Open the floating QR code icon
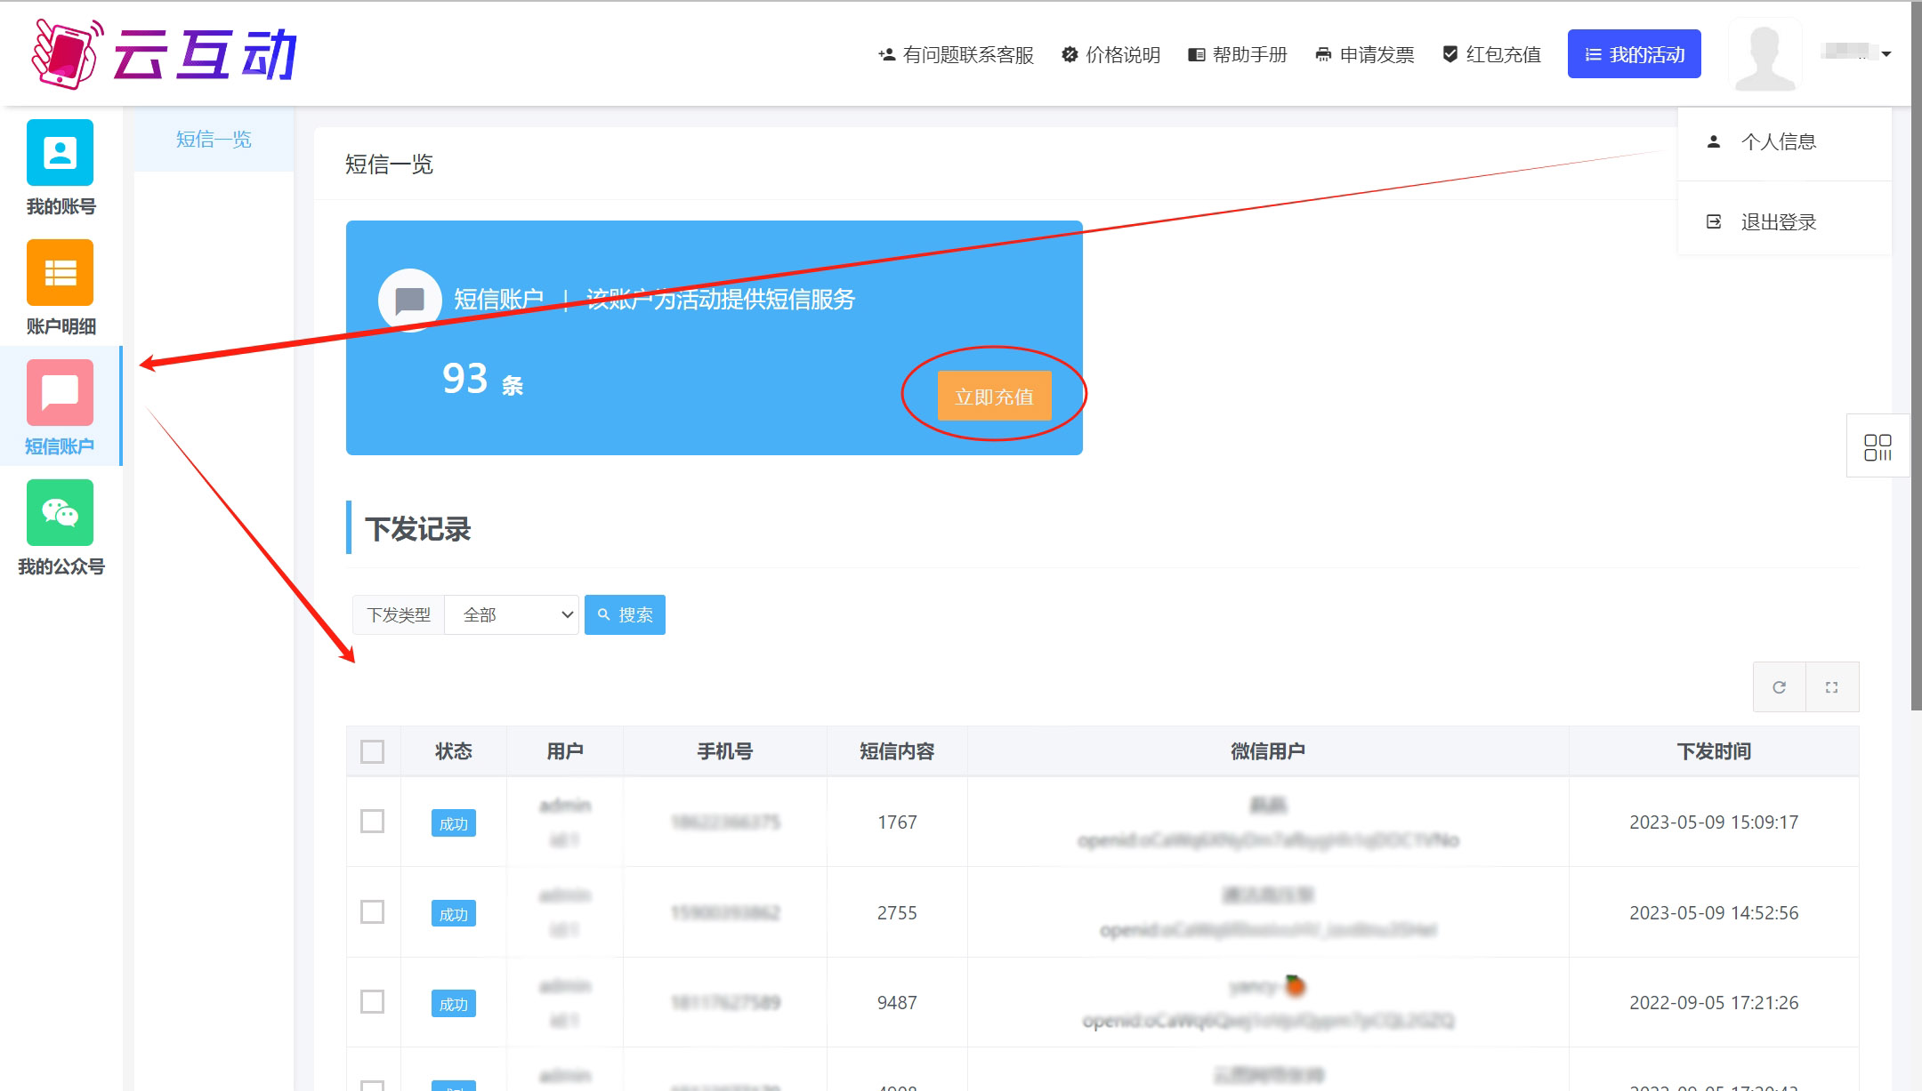The image size is (1922, 1091). click(x=1878, y=446)
